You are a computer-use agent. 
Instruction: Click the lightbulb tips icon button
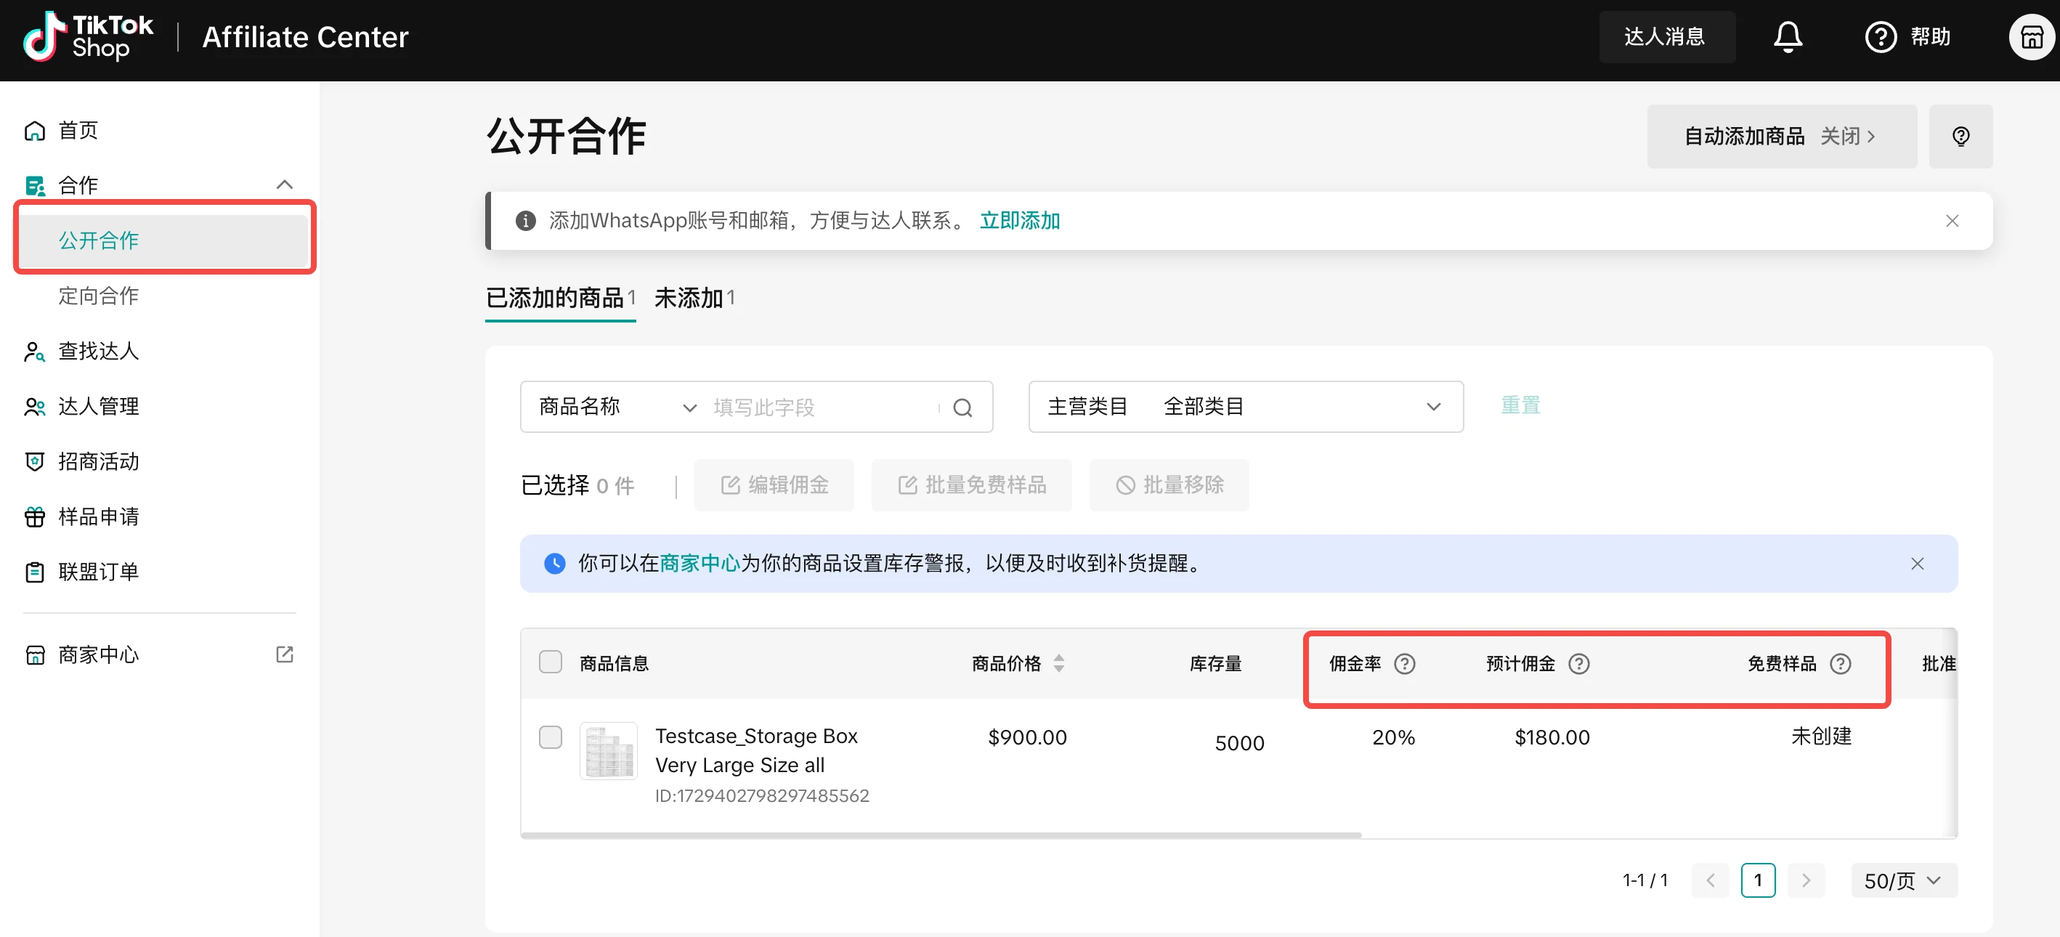point(1960,137)
